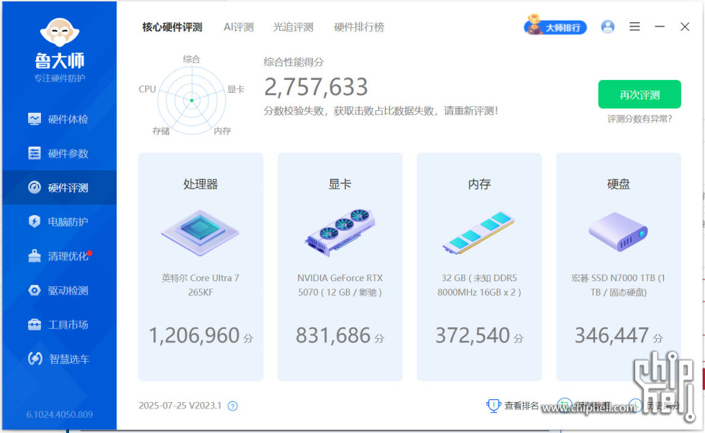
Task: Click the 智慧选车 icon
Action: coord(35,359)
